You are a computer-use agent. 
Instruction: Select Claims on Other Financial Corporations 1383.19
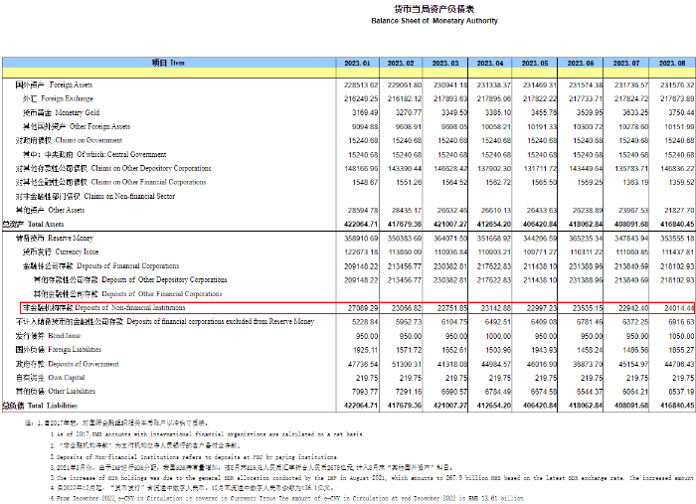click(x=635, y=182)
